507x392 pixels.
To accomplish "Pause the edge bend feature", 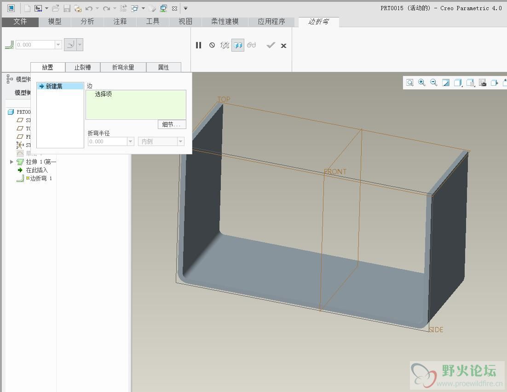I will tap(199, 45).
